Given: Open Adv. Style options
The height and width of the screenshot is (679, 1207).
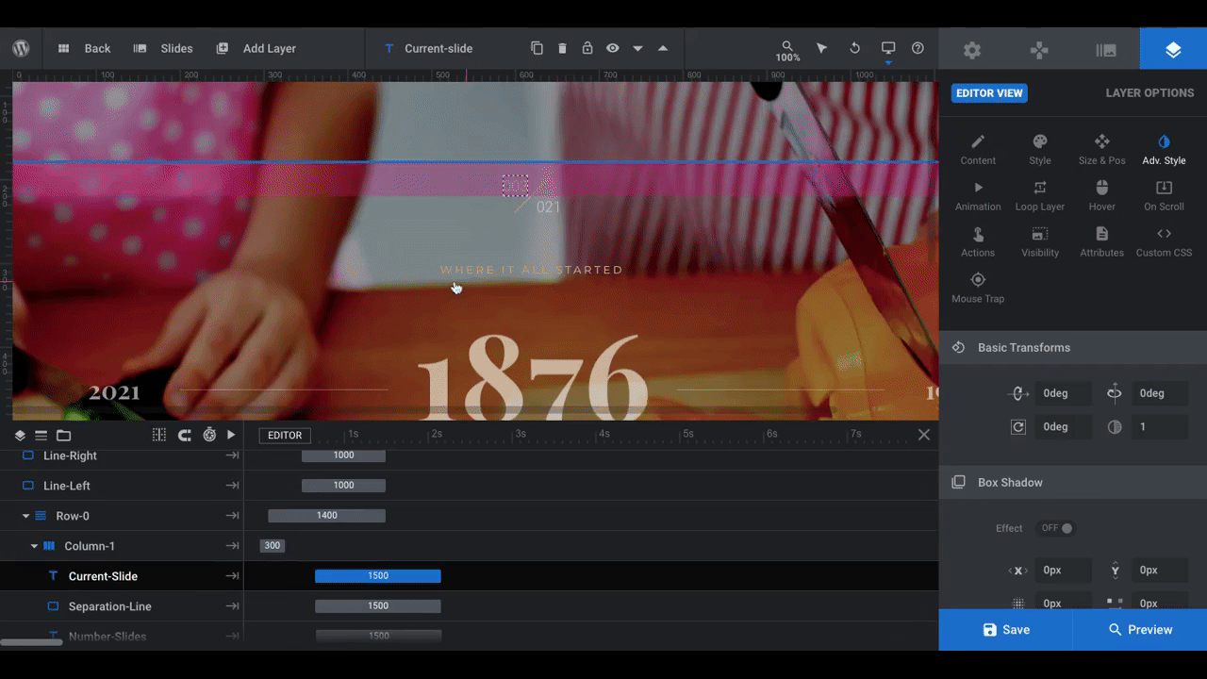Looking at the screenshot, I should pos(1164,149).
